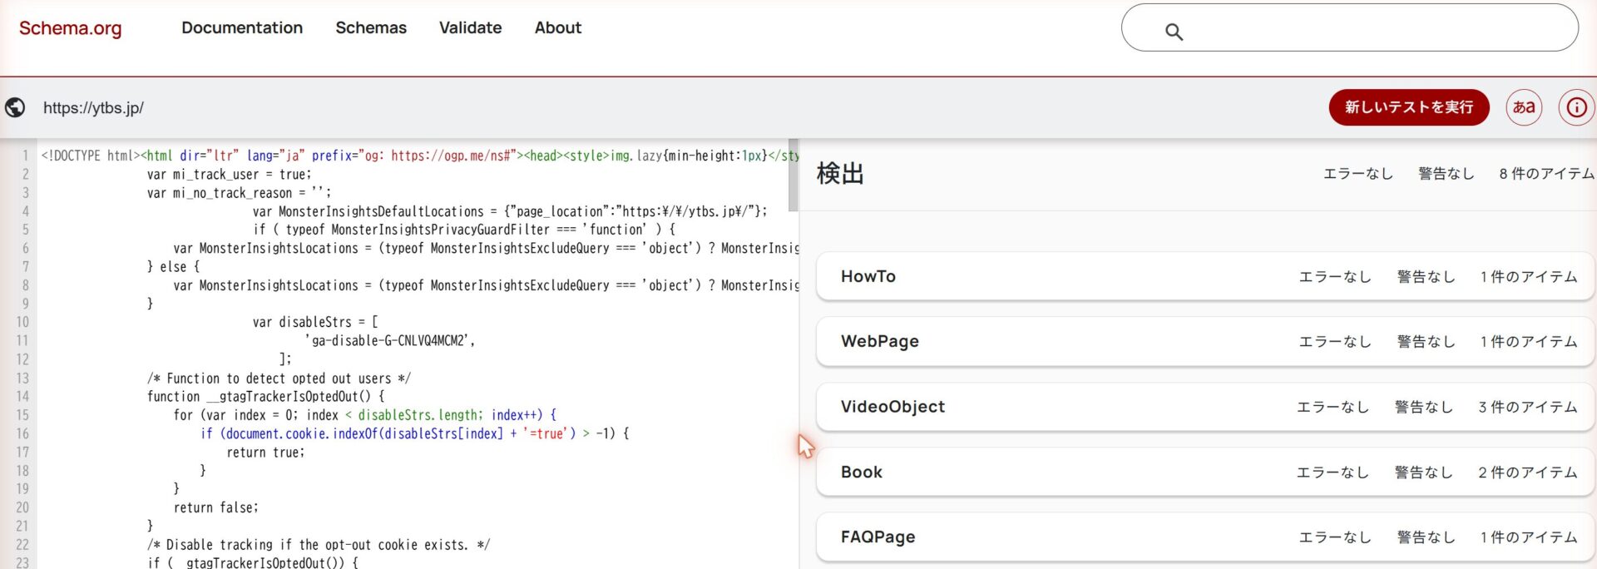Expand the FAQPage result row
The height and width of the screenshot is (569, 1597).
(1205, 537)
